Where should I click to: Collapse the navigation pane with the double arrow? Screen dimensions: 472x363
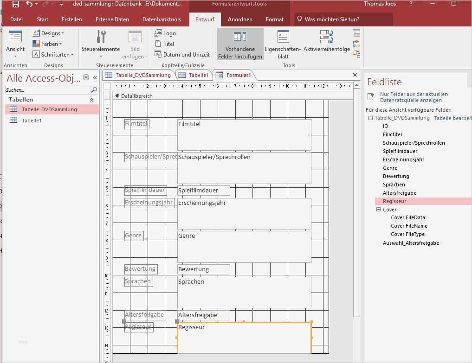coord(95,78)
